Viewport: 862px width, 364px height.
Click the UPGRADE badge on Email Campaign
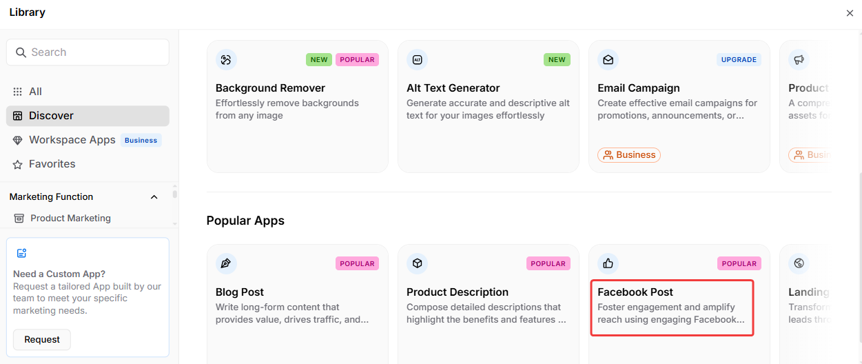[x=739, y=60]
